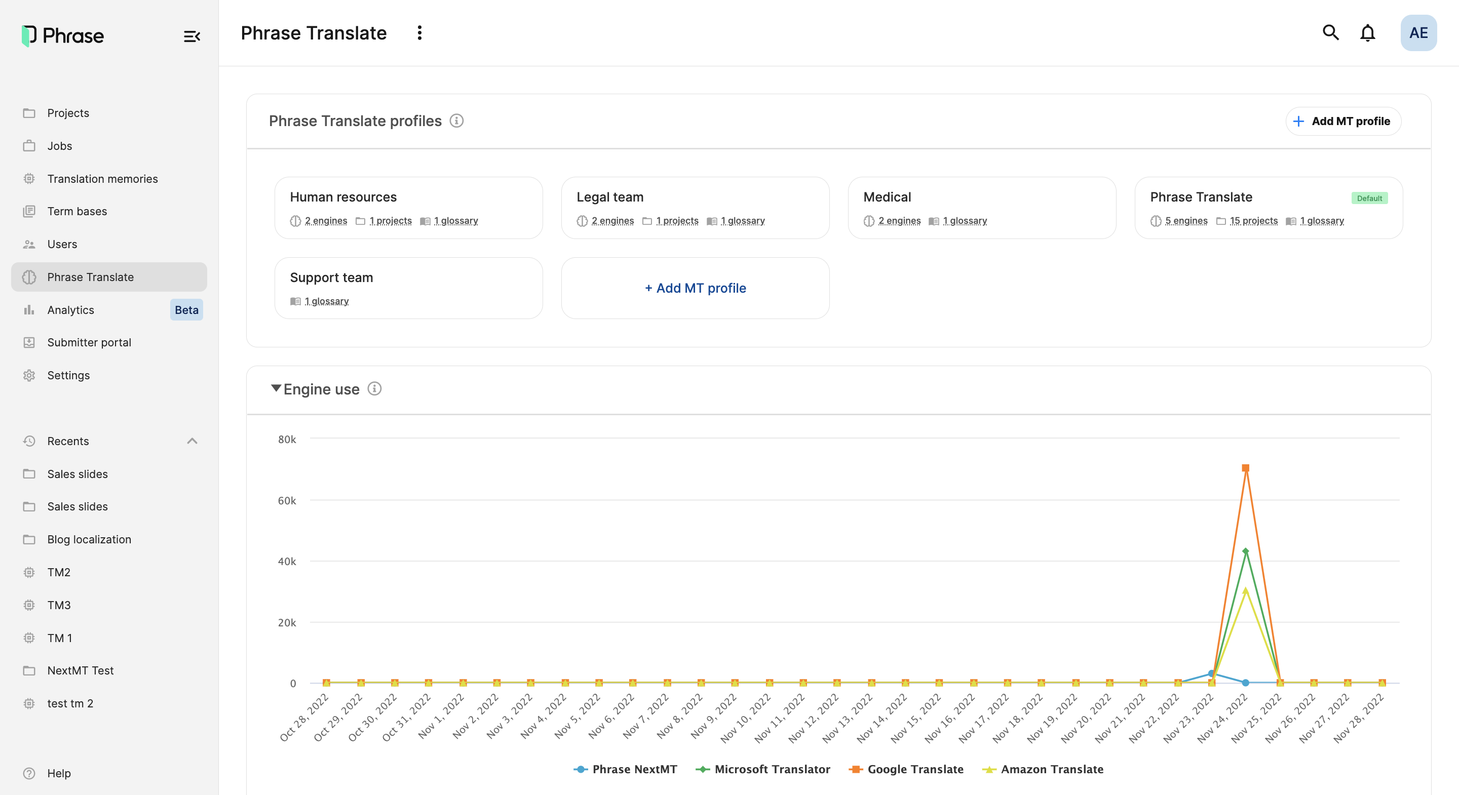Image resolution: width=1459 pixels, height=795 pixels.
Task: Click the notification bell icon
Action: pyautogui.click(x=1368, y=32)
